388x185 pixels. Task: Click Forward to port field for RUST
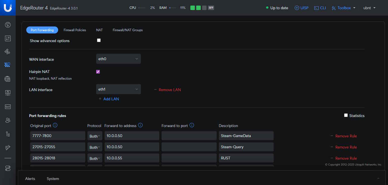coord(189,158)
